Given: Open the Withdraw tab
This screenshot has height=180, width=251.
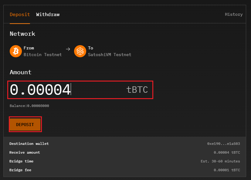Looking at the screenshot, I should pos(48,15).
